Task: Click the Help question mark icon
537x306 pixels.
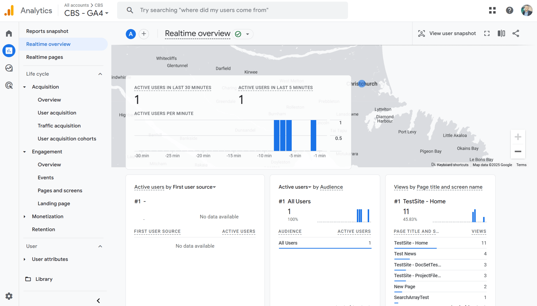Action: click(509, 10)
